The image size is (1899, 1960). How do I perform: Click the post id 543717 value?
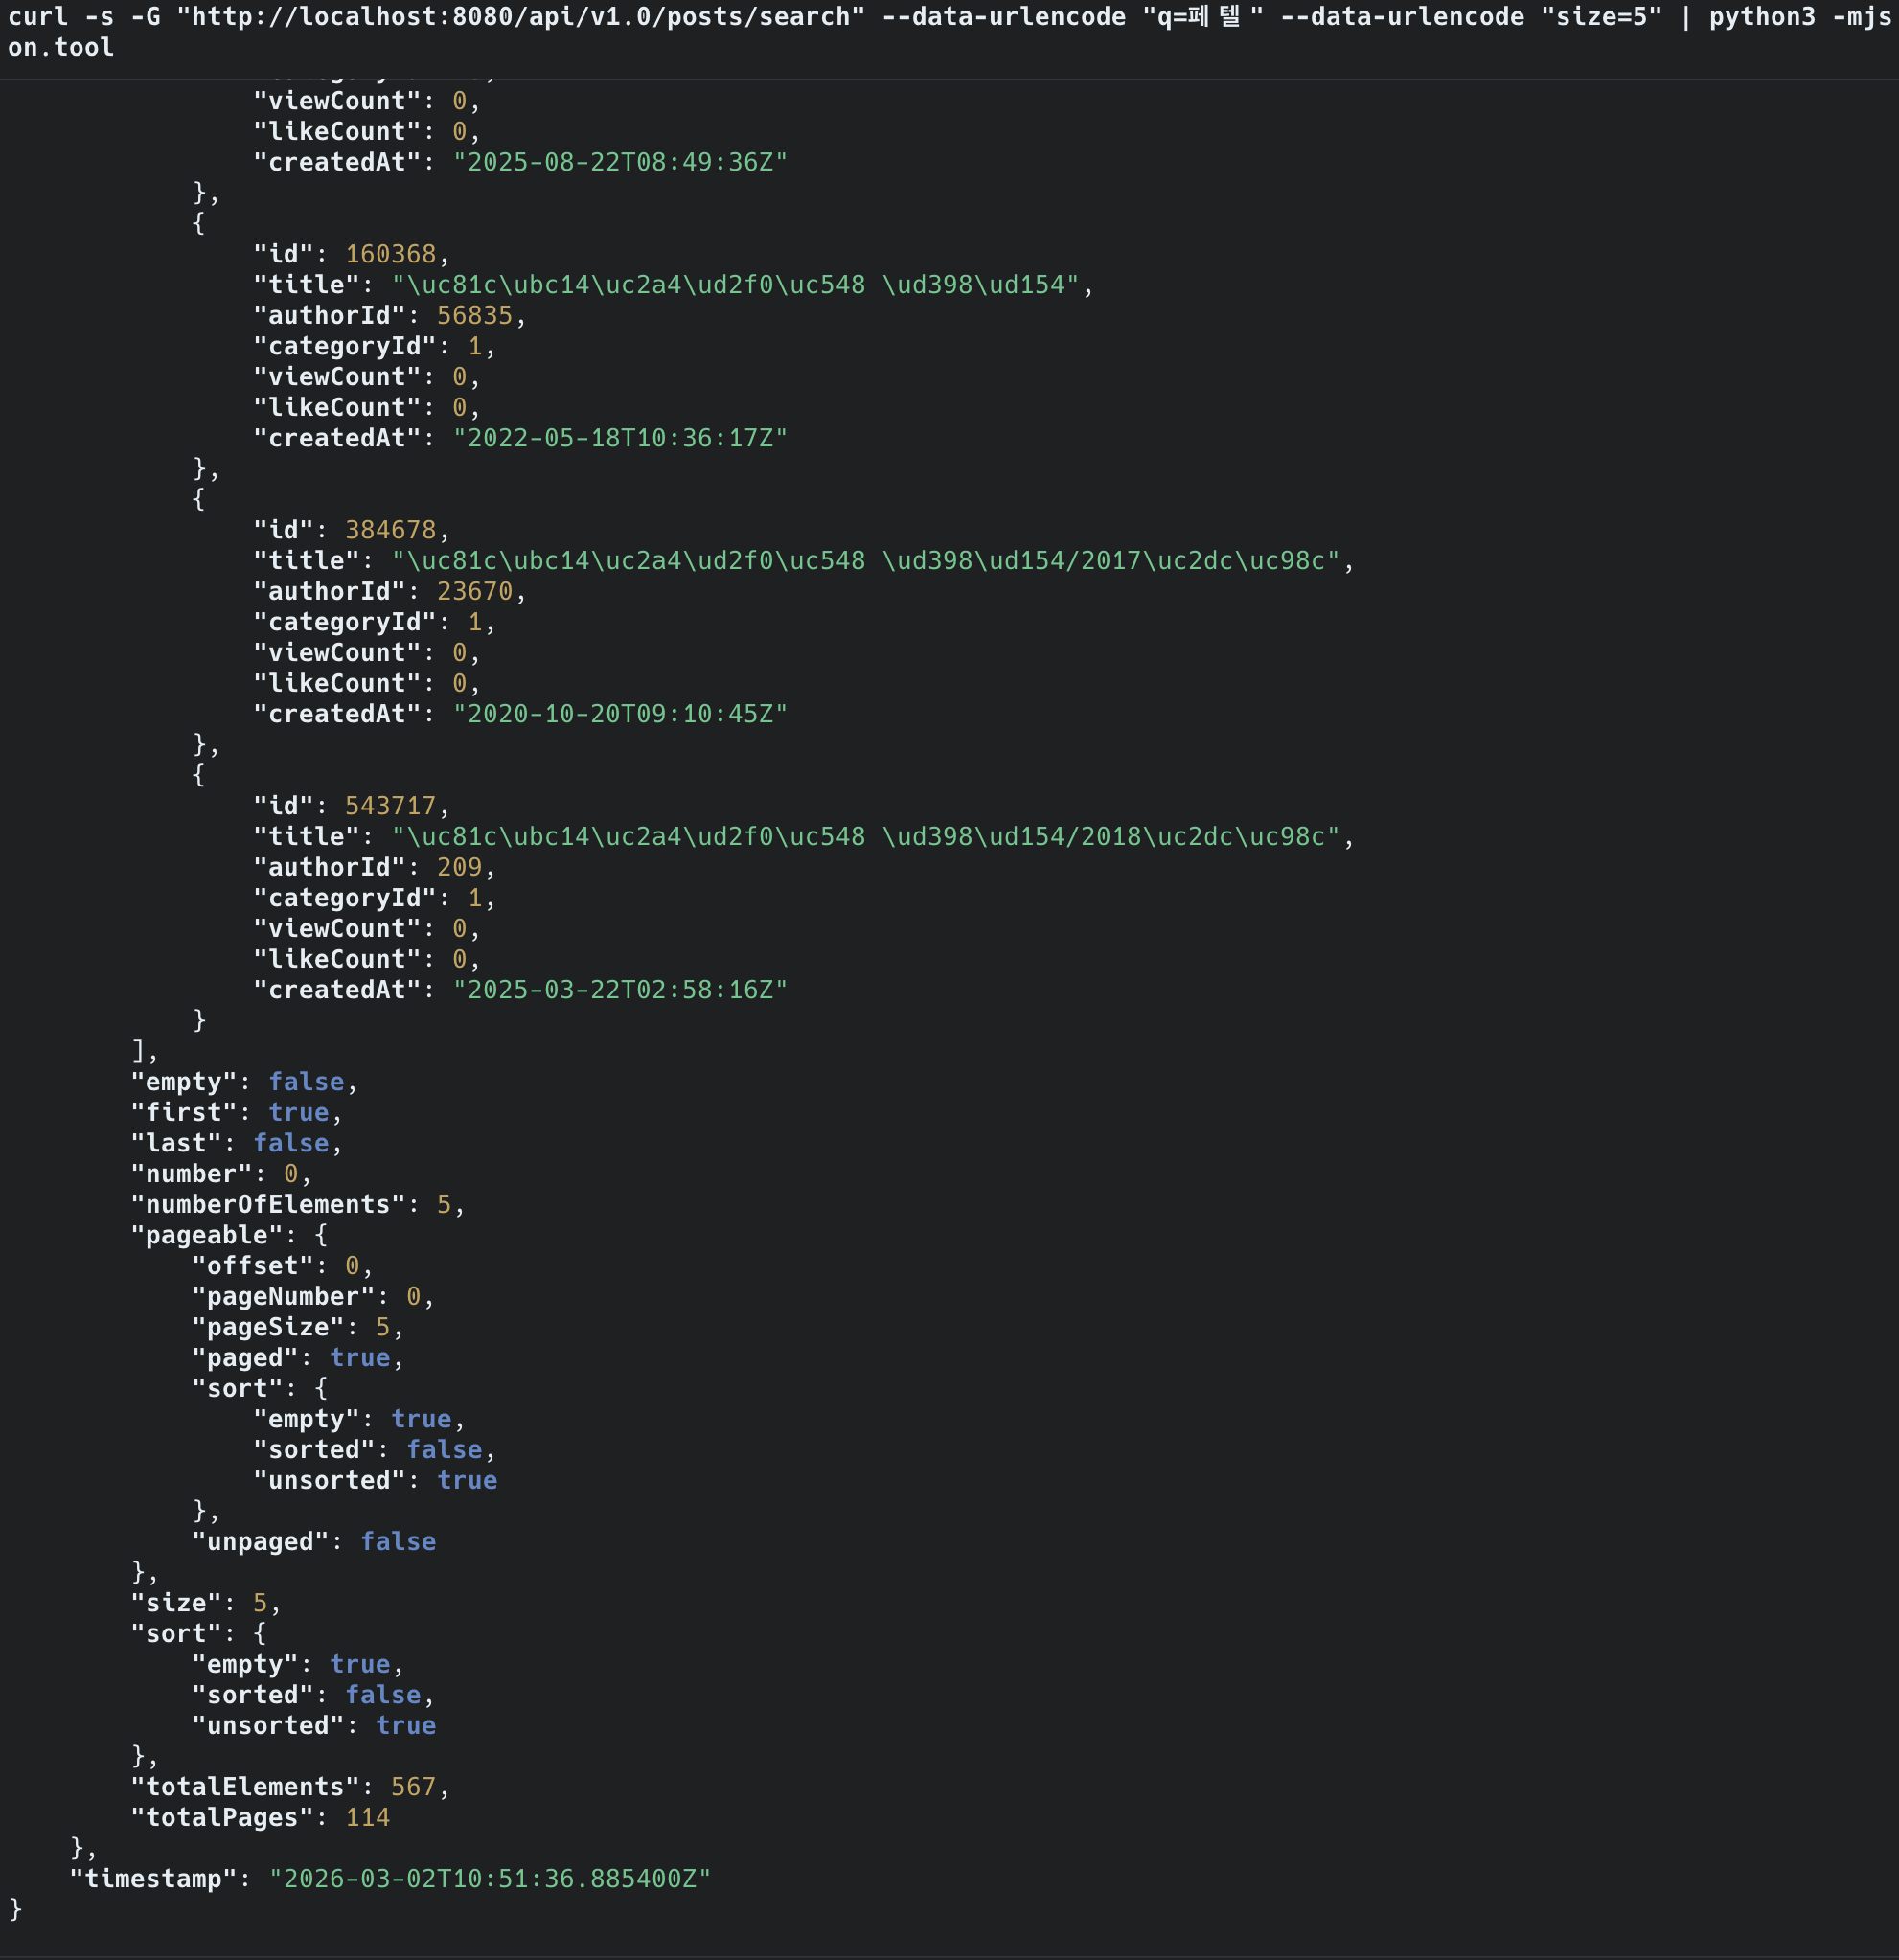point(390,806)
